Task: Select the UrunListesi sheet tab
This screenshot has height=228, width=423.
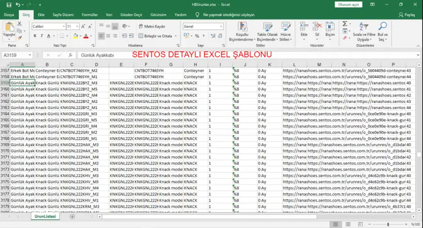Action: pos(45,216)
